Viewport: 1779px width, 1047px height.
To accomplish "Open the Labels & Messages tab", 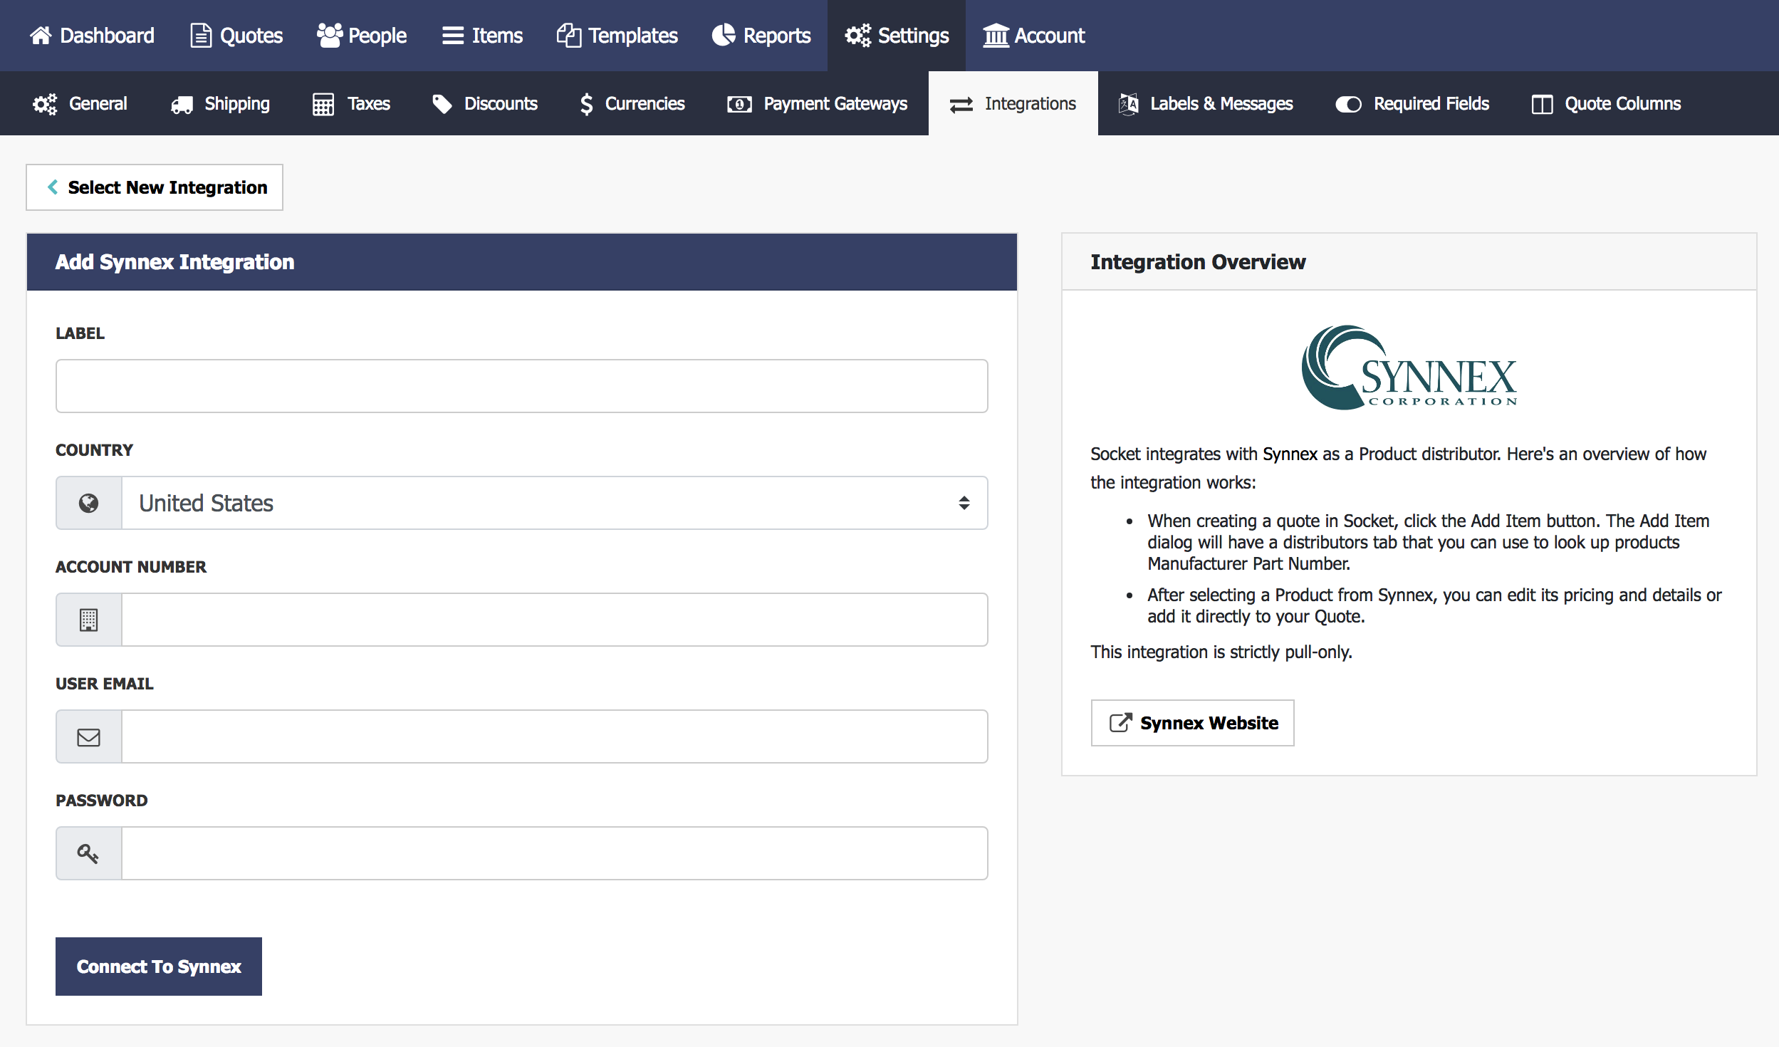I will pos(1206,104).
